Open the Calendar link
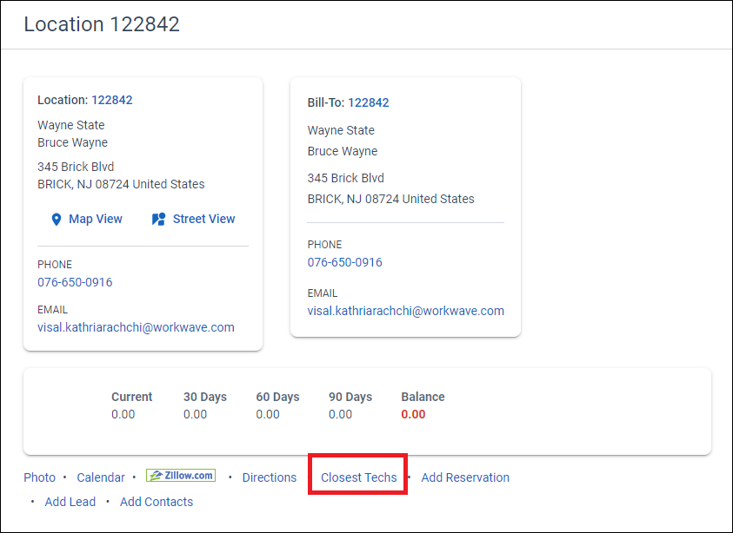 pyautogui.click(x=101, y=477)
